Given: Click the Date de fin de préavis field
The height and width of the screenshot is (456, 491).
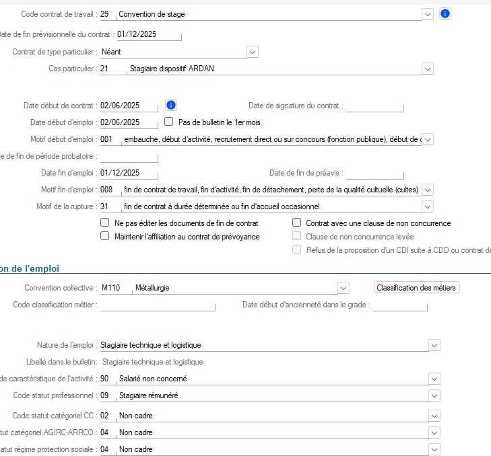Looking at the screenshot, I should [374, 174].
